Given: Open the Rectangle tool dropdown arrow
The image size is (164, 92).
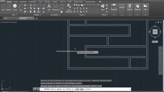Looking at the screenshot, I should tap(27, 5).
